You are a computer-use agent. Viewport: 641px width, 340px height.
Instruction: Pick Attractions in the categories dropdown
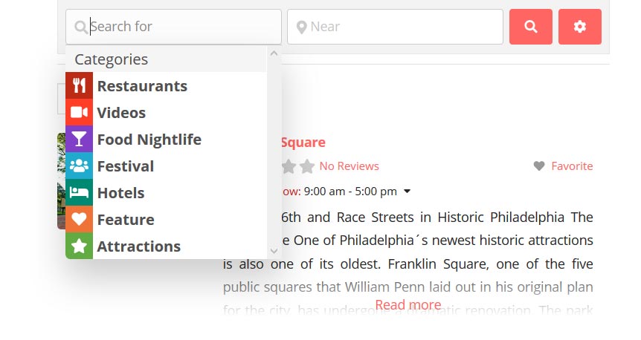click(x=138, y=246)
